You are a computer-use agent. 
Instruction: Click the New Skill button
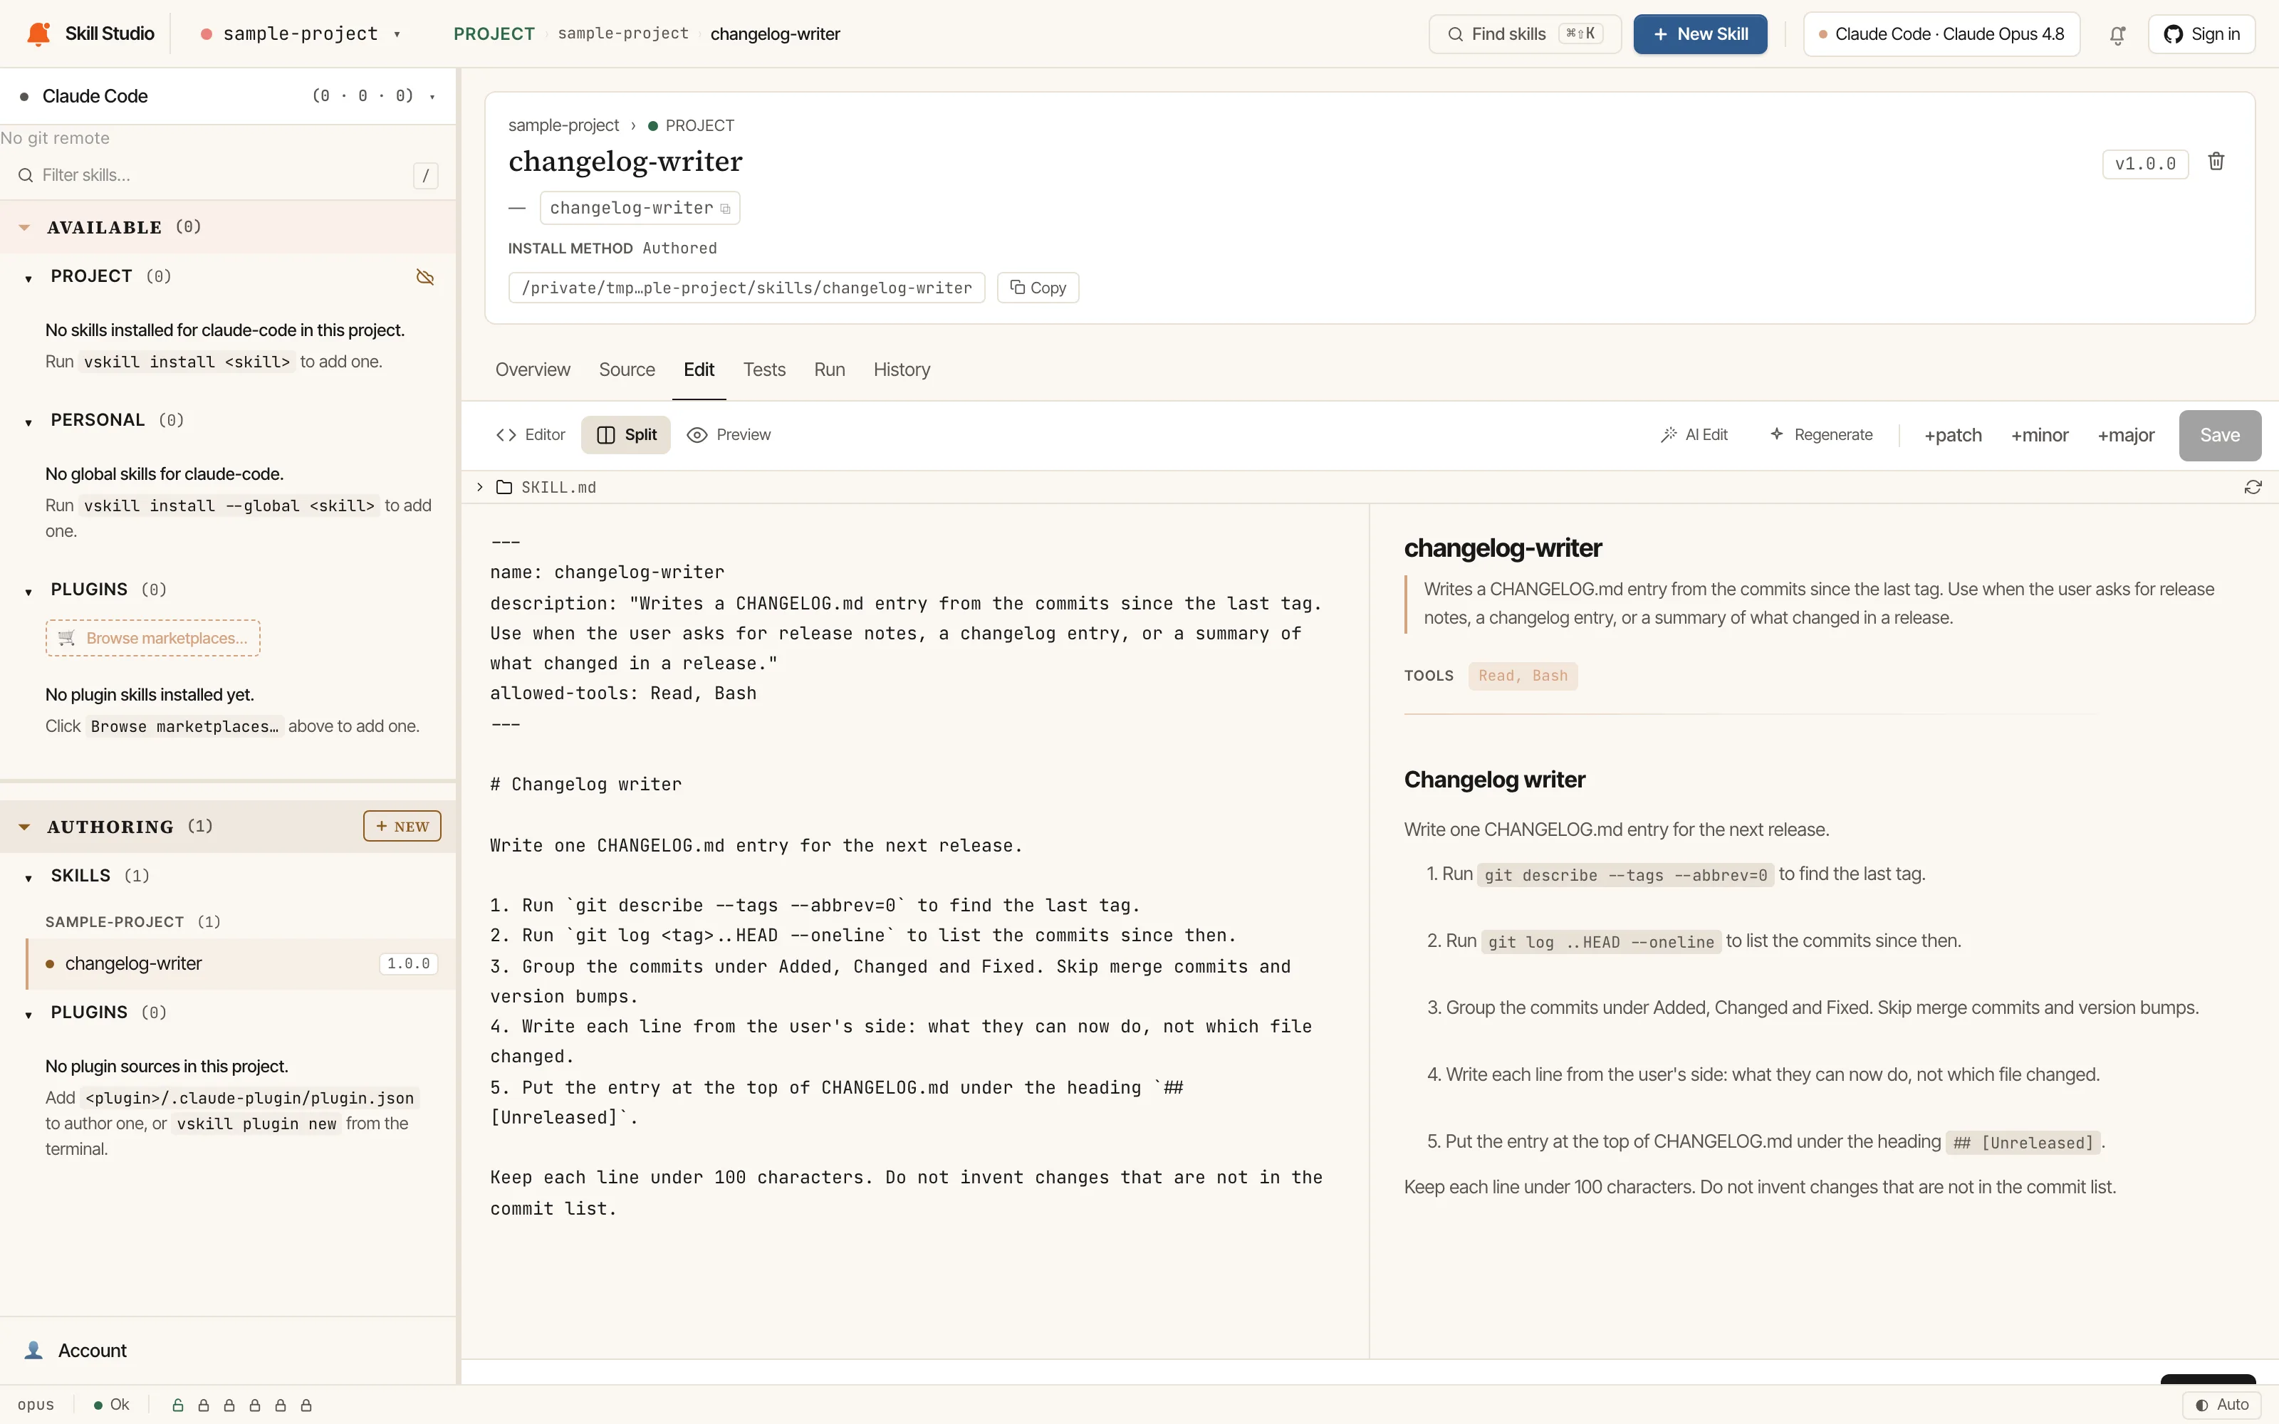pyautogui.click(x=1700, y=35)
